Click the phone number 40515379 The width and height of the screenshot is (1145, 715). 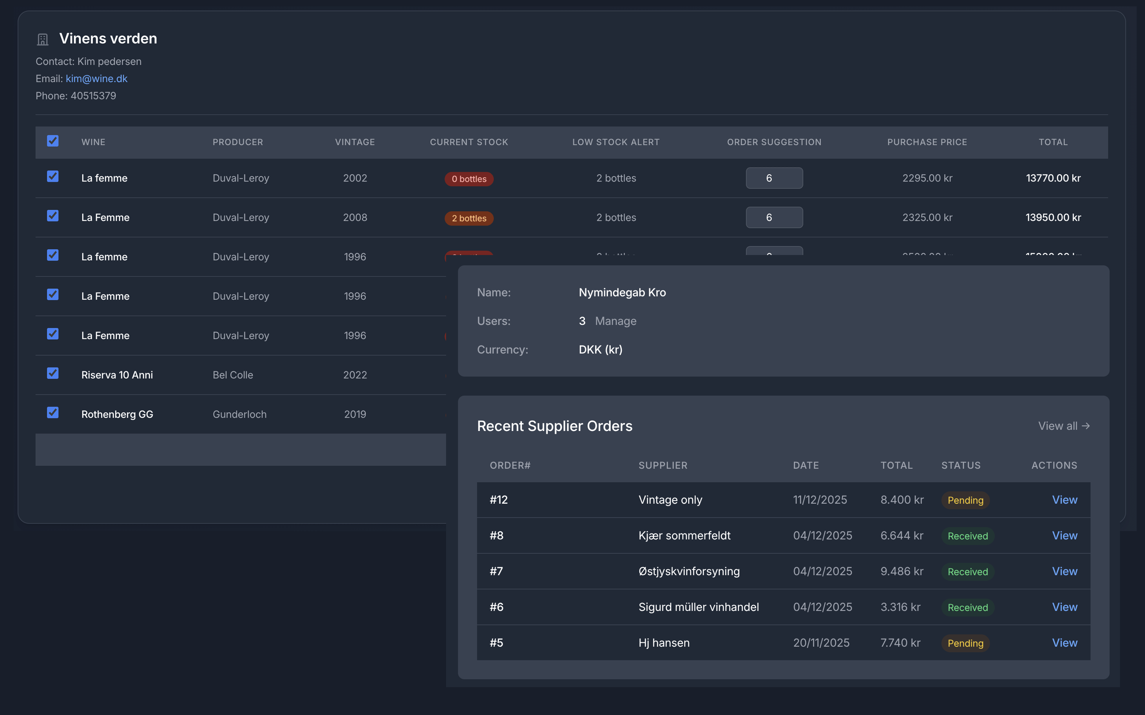[x=93, y=96]
